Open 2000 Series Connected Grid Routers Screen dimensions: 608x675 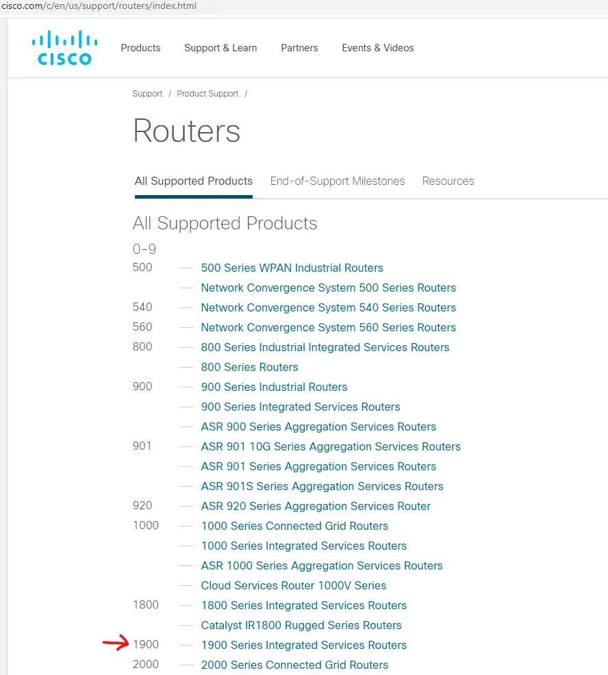294,665
